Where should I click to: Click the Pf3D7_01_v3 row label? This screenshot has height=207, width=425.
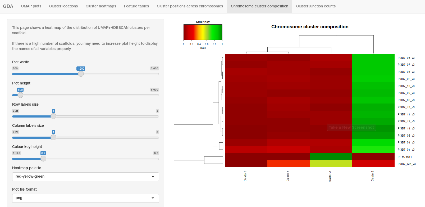pyautogui.click(x=406, y=150)
